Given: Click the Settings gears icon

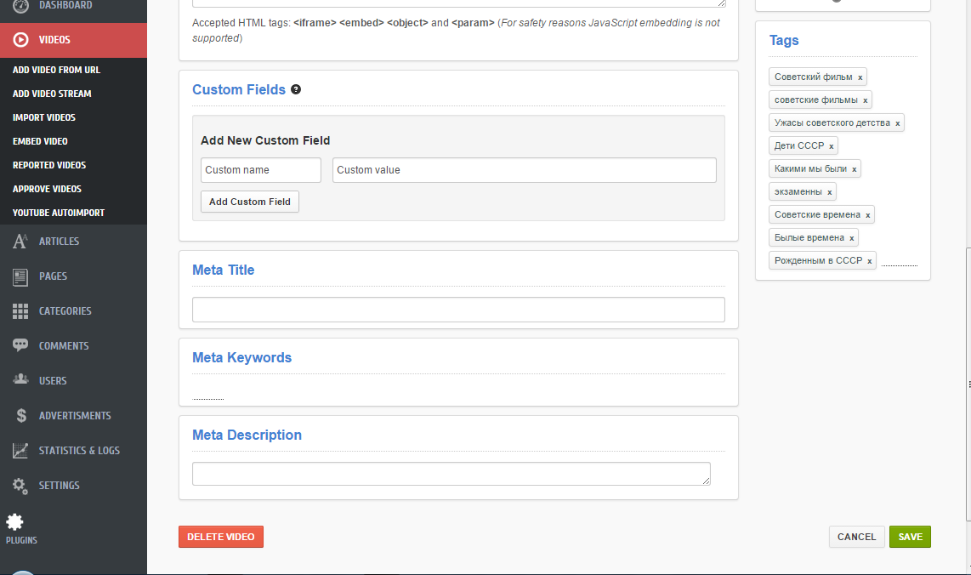Looking at the screenshot, I should (21, 486).
